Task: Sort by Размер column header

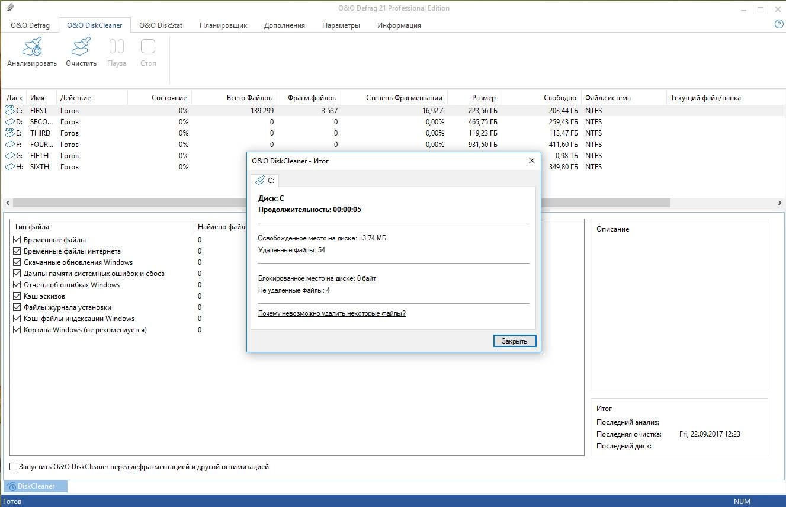Action: (x=474, y=98)
